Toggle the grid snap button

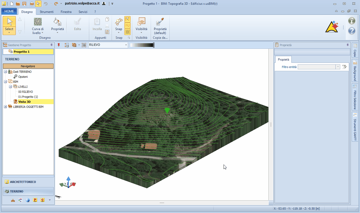pyautogui.click(x=127, y=32)
